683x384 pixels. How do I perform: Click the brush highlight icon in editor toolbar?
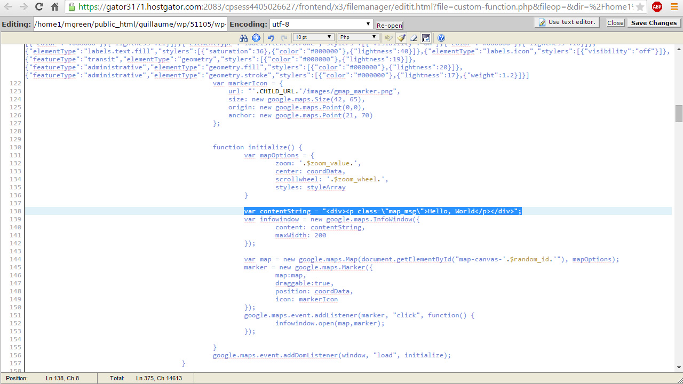click(401, 38)
